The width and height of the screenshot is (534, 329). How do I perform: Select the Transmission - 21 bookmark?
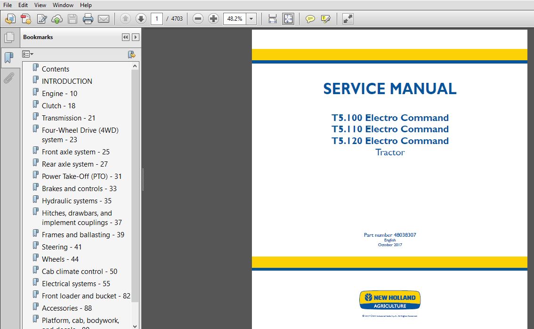coord(68,118)
